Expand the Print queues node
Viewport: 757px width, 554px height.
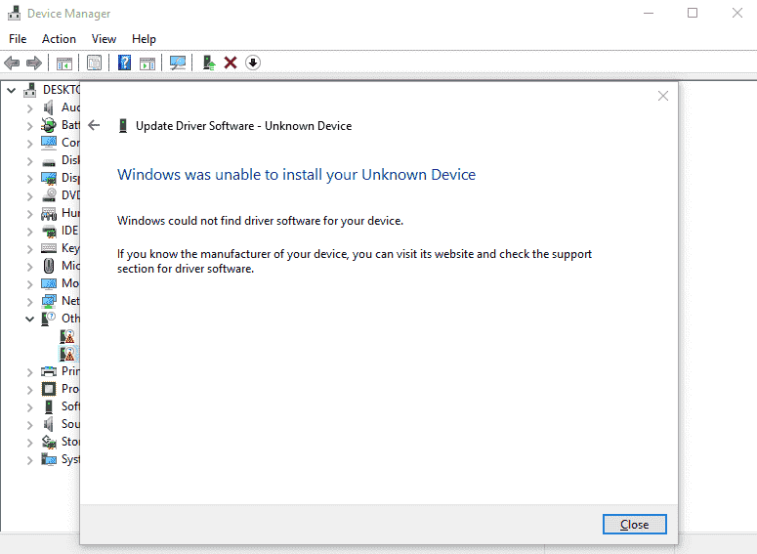[30, 372]
